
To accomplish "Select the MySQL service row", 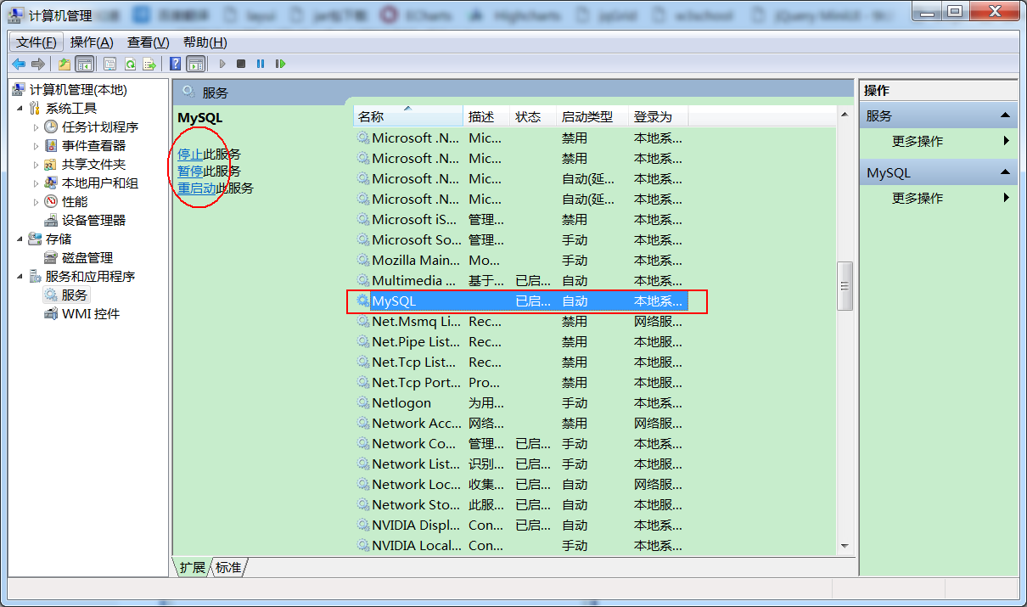I will (x=521, y=301).
